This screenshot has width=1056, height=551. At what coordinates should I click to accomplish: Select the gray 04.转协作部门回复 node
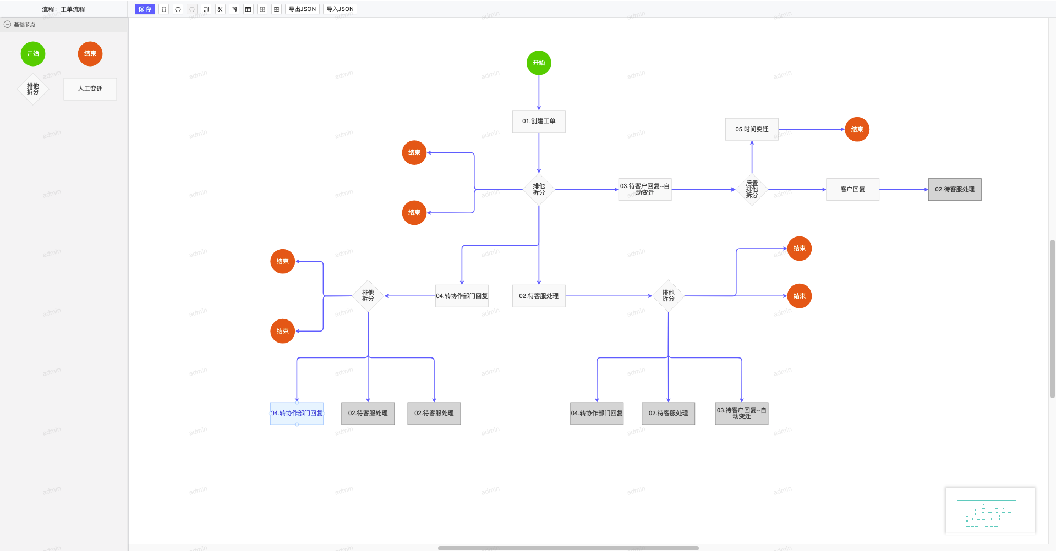(597, 413)
